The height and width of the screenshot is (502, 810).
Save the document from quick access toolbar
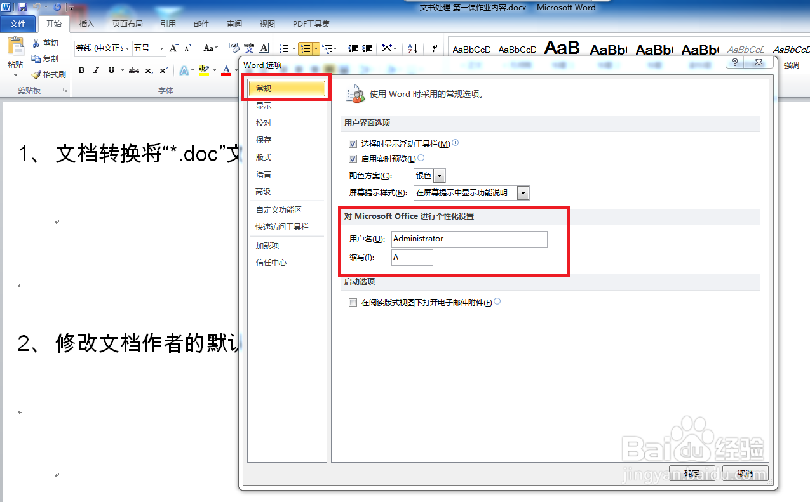tap(23, 7)
